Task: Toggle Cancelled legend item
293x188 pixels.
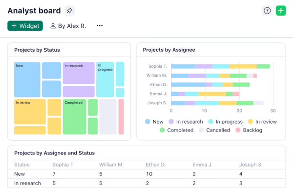Action: click(x=214, y=130)
